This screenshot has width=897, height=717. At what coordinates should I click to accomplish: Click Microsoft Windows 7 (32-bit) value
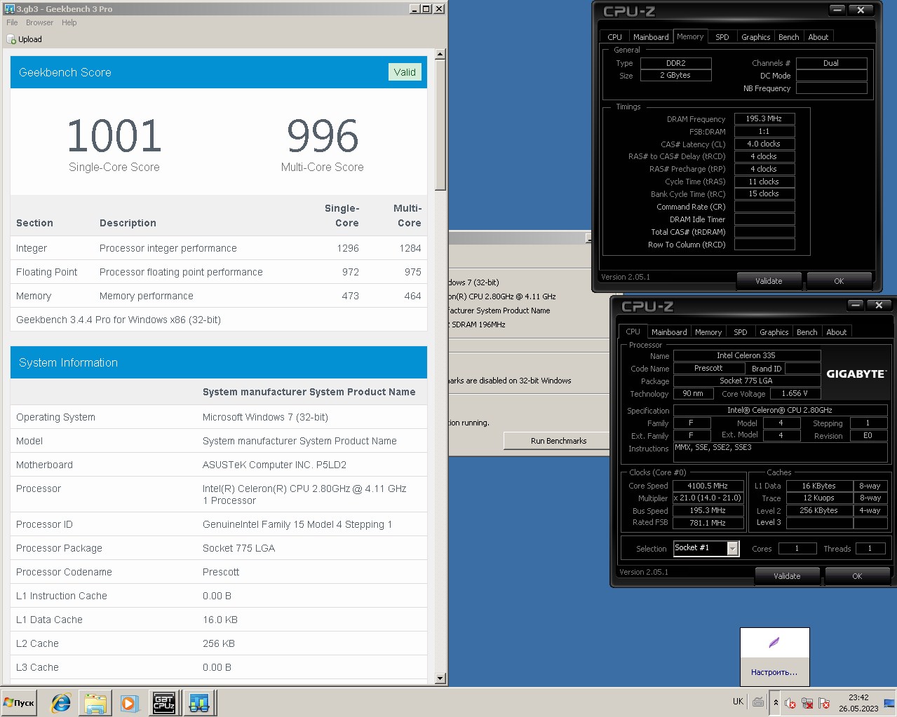point(265,417)
